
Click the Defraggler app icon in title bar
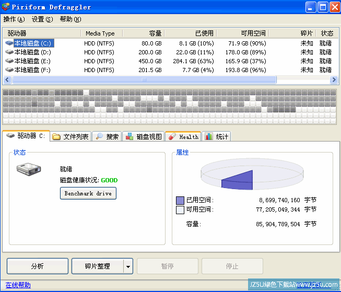[6, 7]
